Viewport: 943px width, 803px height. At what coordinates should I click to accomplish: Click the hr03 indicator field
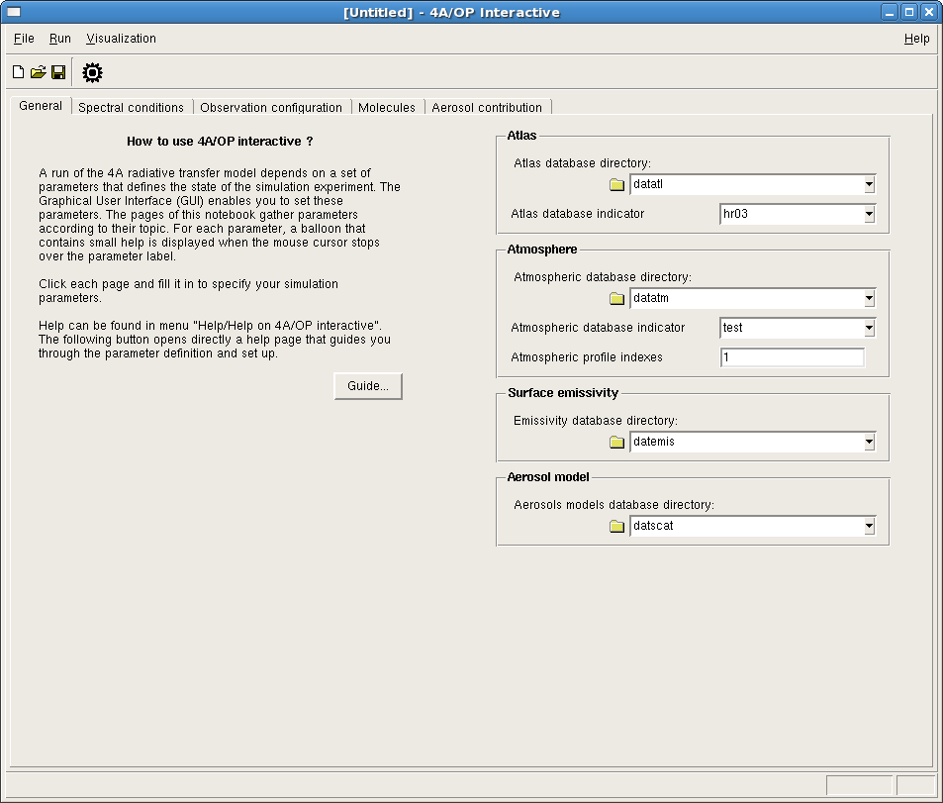[x=792, y=214]
